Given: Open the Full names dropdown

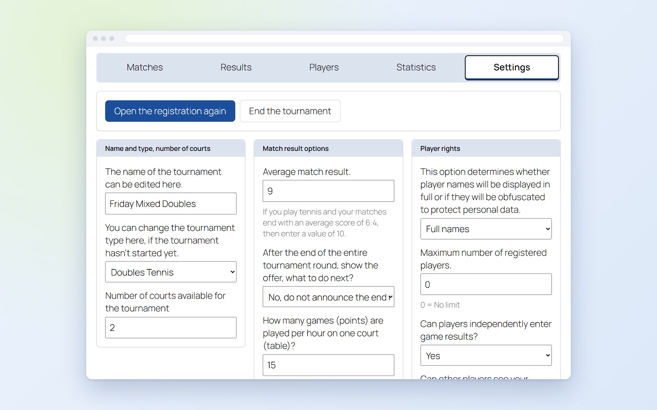Looking at the screenshot, I should click(486, 229).
